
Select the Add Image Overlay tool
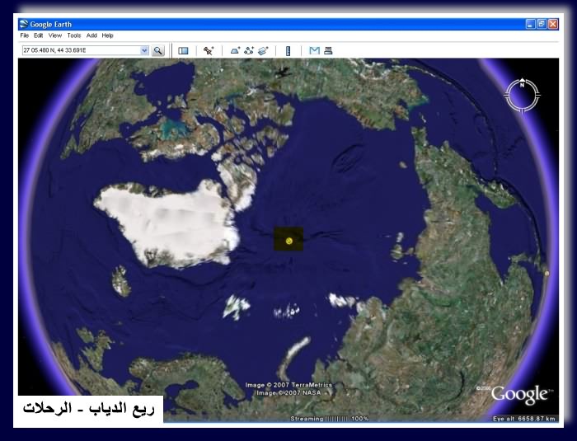point(263,51)
